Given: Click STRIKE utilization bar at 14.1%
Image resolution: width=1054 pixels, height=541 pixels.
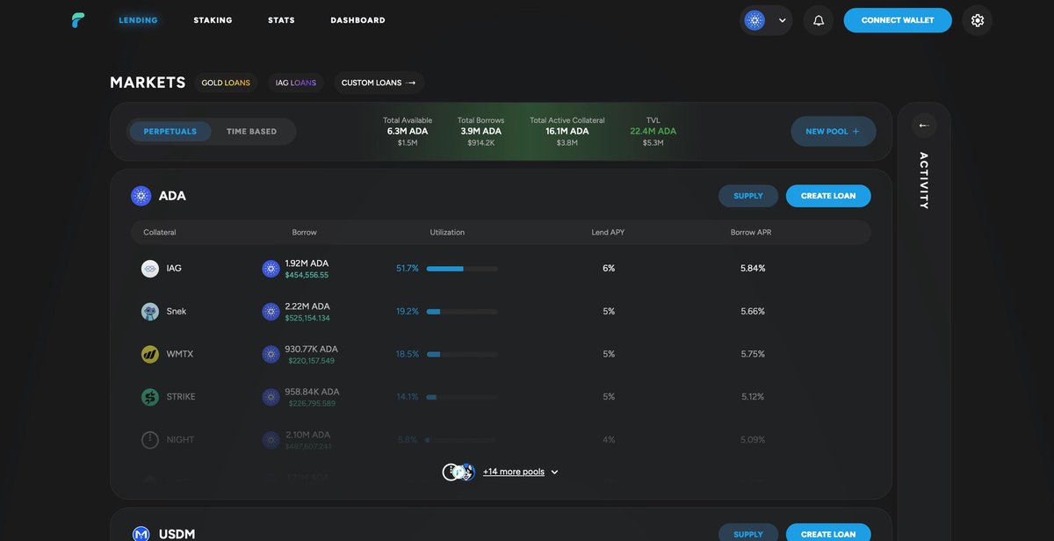Looking at the screenshot, I should point(462,397).
